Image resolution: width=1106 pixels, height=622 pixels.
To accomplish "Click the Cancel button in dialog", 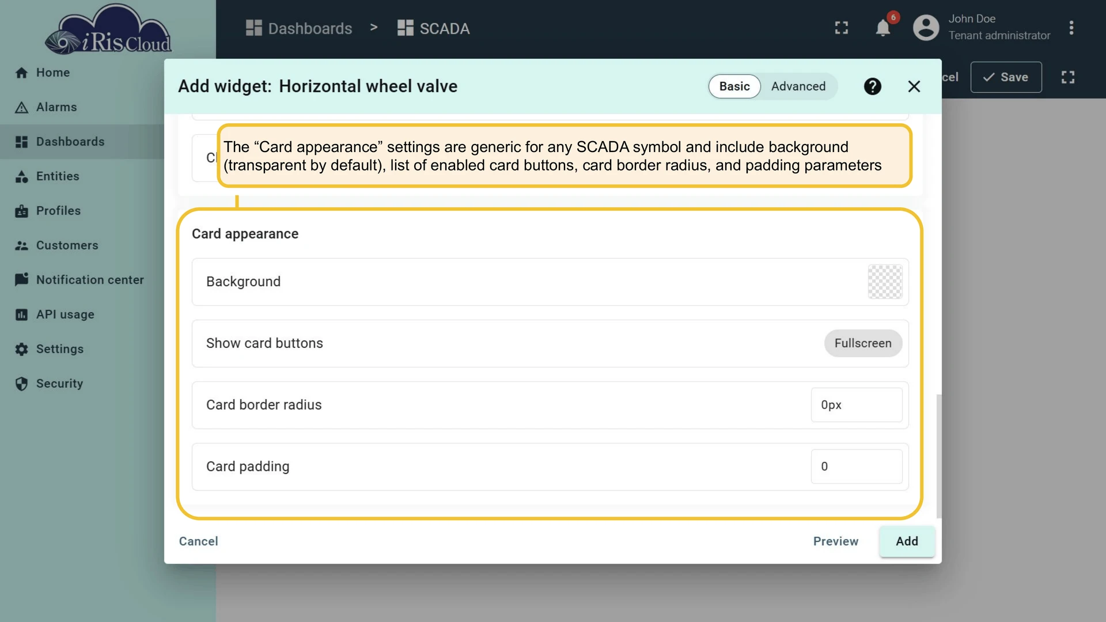I will tap(198, 541).
